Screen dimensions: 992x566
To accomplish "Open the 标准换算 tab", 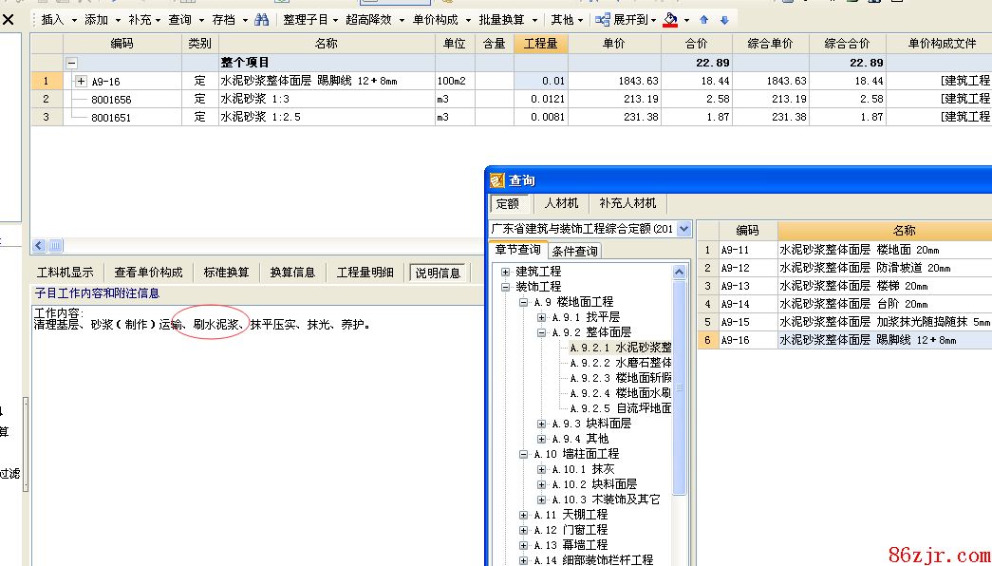I will 226,273.
